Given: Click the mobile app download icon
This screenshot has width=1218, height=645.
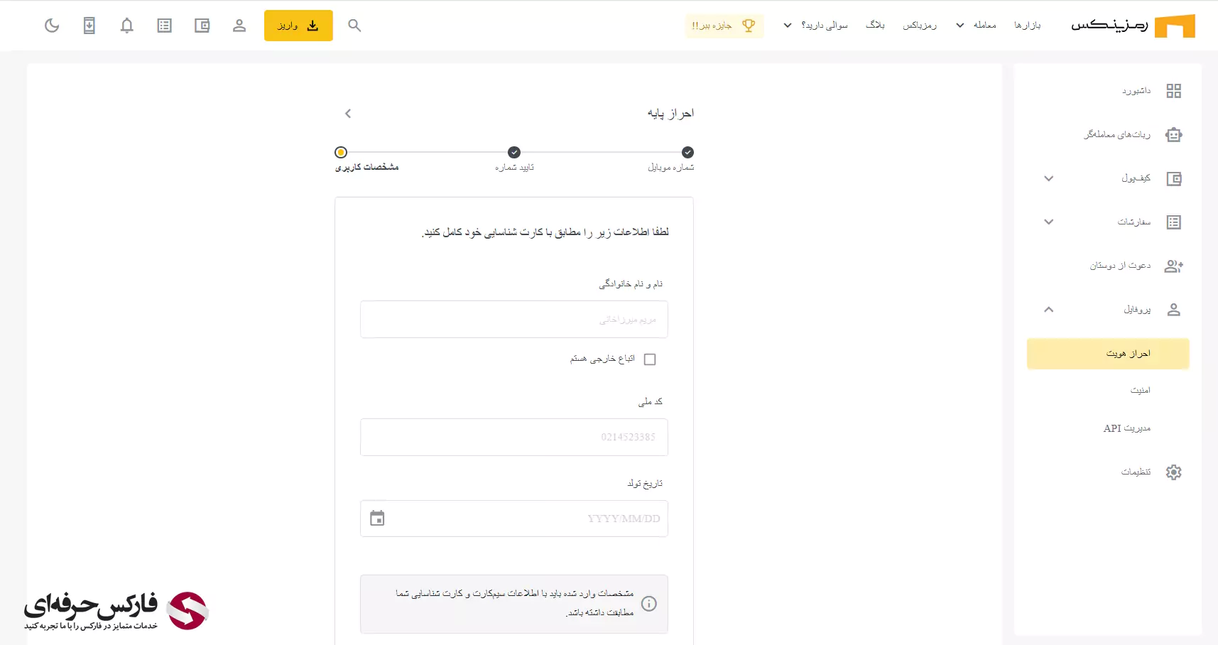Looking at the screenshot, I should pos(89,26).
